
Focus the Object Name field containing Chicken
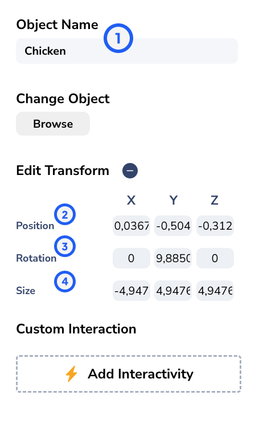[127, 51]
